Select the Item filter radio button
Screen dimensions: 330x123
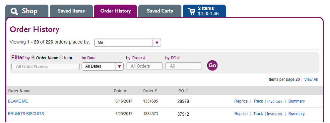tap(61, 57)
